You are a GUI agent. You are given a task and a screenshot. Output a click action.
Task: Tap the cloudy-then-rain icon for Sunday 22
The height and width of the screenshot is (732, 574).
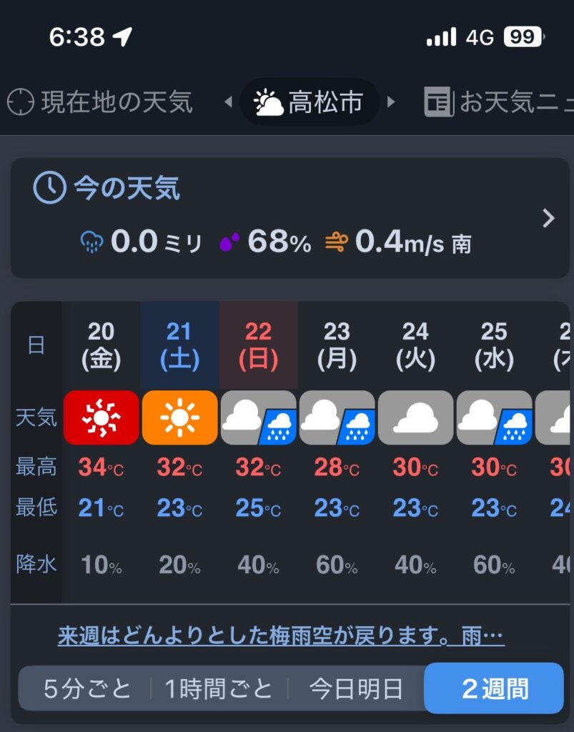[258, 417]
